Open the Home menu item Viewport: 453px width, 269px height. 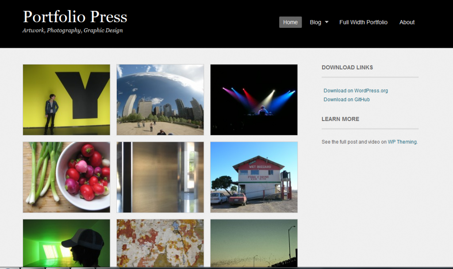coord(290,22)
